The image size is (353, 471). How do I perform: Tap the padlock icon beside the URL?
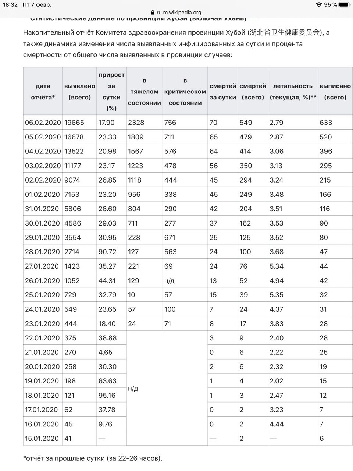pyautogui.click(x=153, y=12)
